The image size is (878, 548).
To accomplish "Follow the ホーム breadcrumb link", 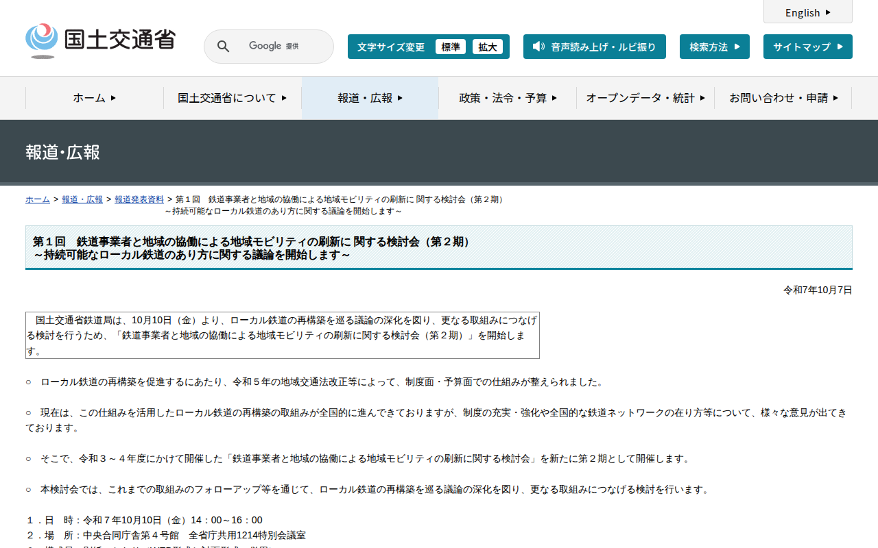I will pyautogui.click(x=38, y=199).
